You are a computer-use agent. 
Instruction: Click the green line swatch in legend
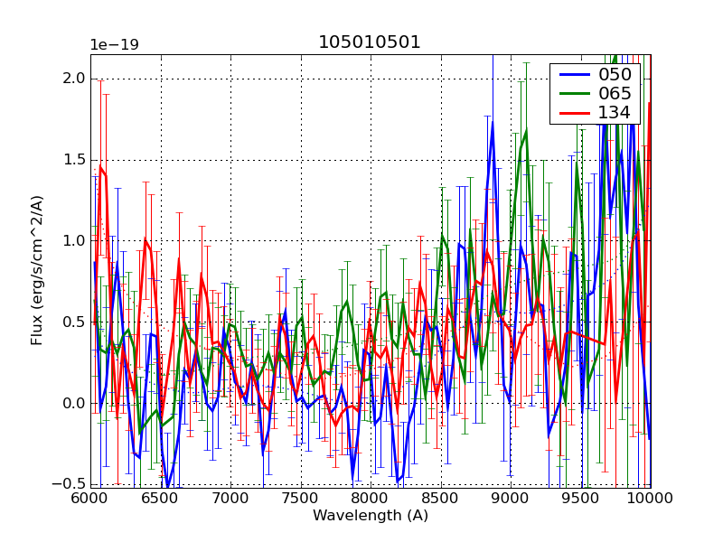point(572,94)
